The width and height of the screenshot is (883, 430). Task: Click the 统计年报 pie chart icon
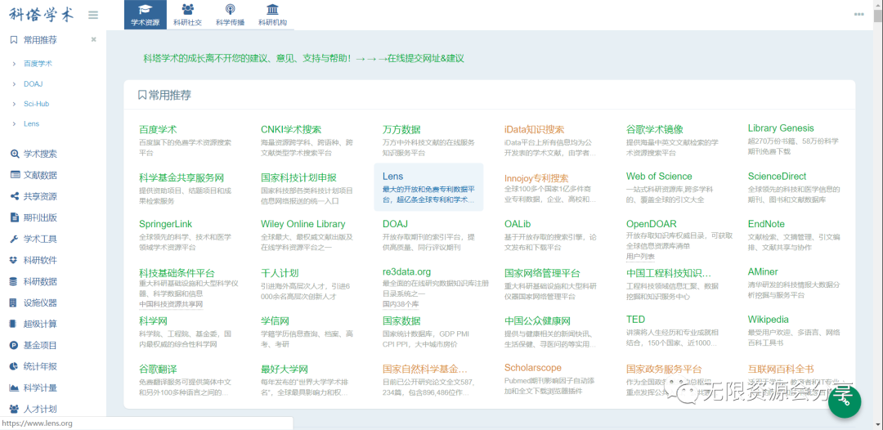coord(15,366)
